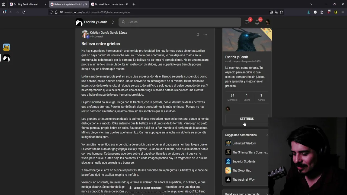Bookmark this page with the star

click(281, 12)
